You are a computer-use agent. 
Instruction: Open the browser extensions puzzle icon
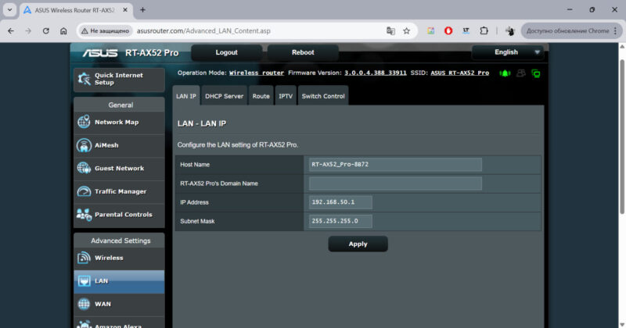coord(484,30)
